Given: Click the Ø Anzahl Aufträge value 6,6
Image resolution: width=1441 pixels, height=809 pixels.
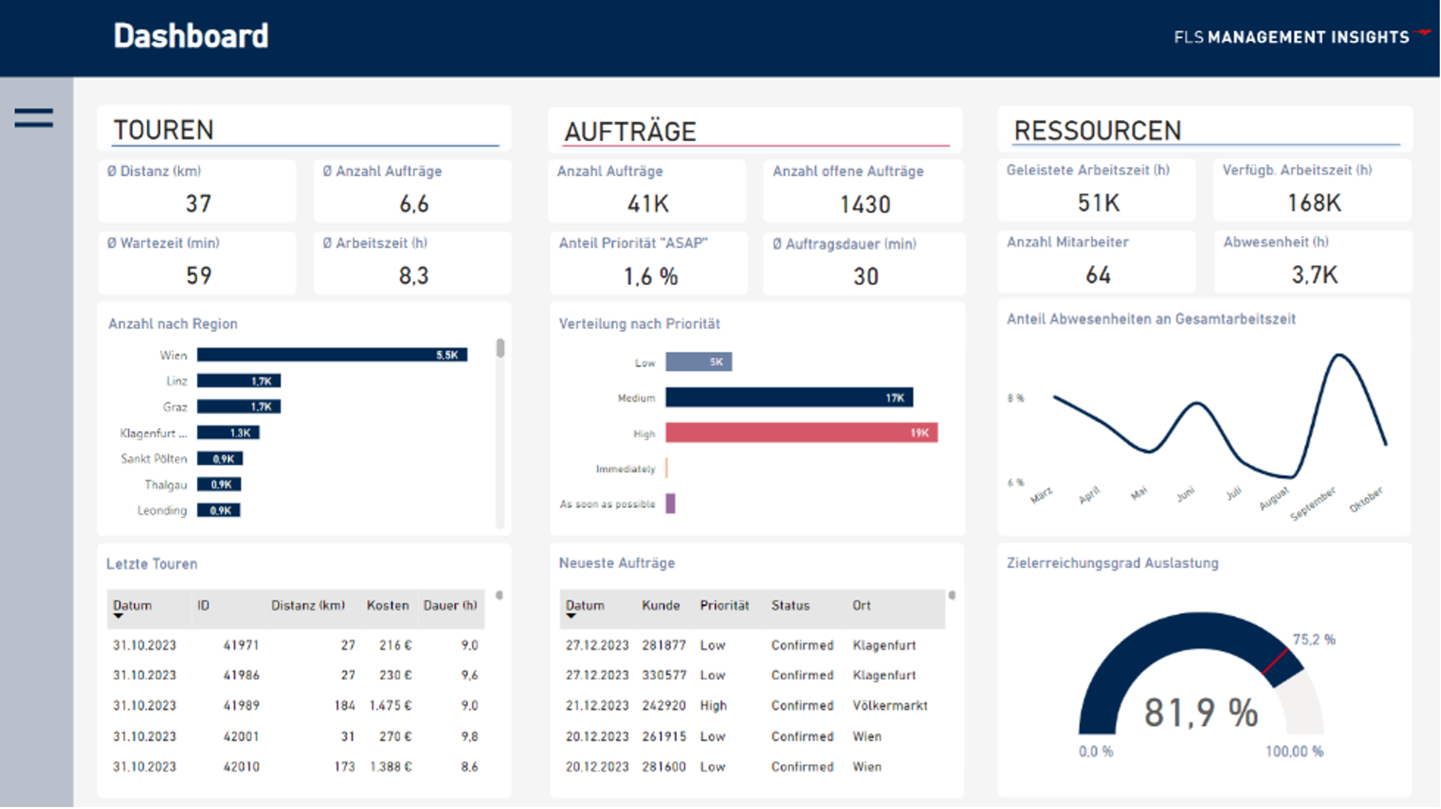Looking at the screenshot, I should 414,204.
